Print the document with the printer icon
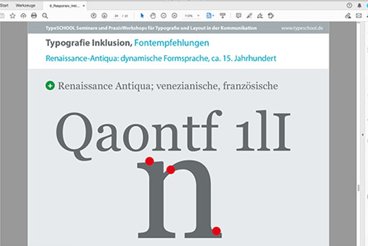The height and width of the screenshot is (246, 368). coord(34,16)
